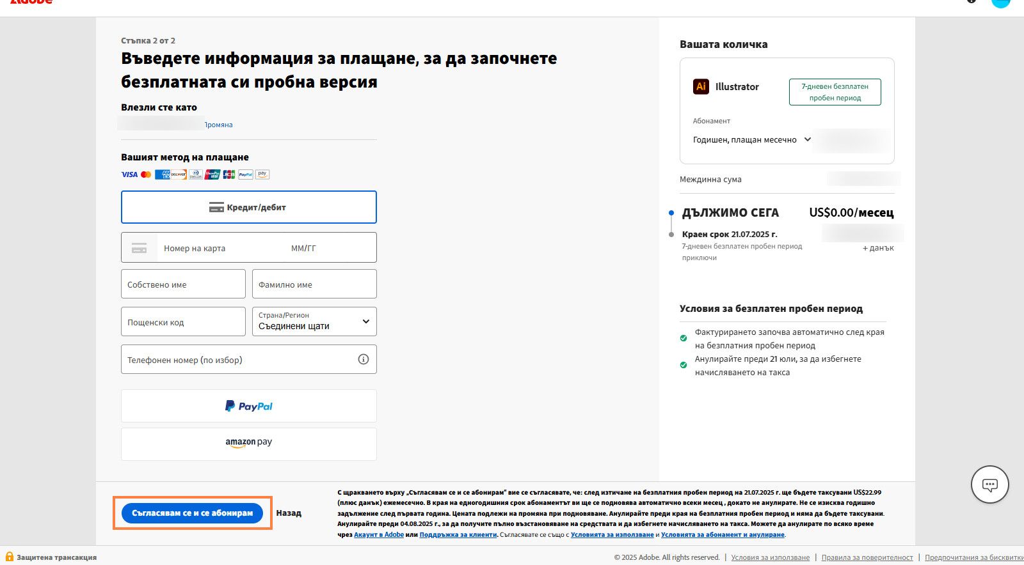
Task: Click the + данък text
Action: 878,248
